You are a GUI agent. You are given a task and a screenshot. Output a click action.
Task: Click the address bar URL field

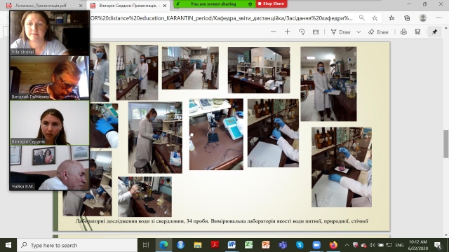tap(222, 18)
